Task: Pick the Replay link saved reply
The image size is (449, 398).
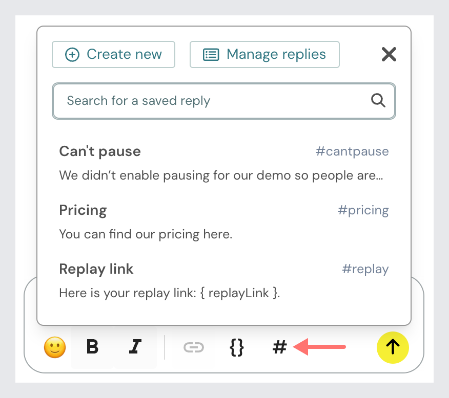Action: click(96, 269)
